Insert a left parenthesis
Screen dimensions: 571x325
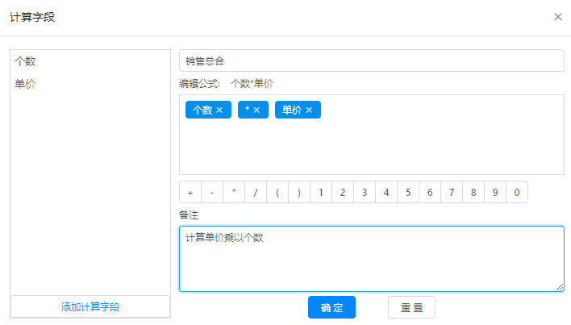pyautogui.click(x=277, y=193)
